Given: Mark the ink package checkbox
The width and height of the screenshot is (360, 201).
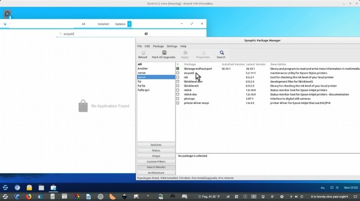Looking at the screenshot, I should (x=178, y=77).
